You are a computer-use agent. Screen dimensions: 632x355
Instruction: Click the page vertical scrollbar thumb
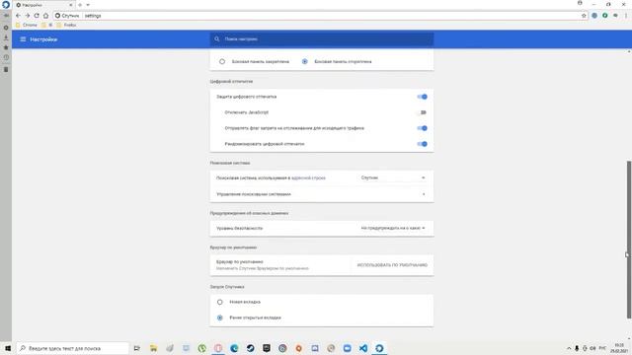tap(629, 240)
